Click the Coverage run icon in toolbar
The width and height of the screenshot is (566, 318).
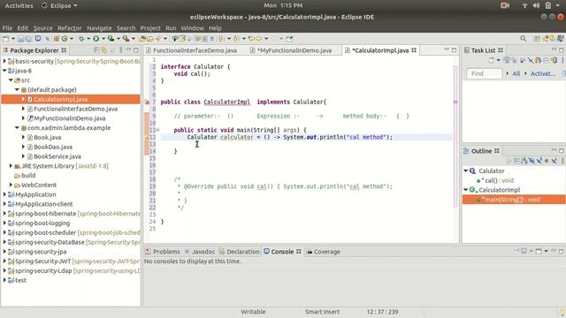(x=111, y=39)
